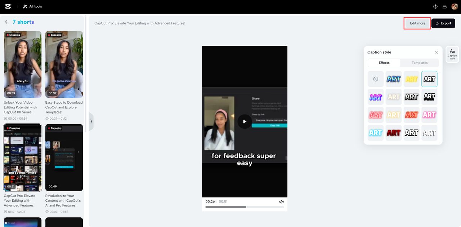Click the Caption style panel heading
Image resolution: width=461 pixels, height=227 pixels.
379,52
